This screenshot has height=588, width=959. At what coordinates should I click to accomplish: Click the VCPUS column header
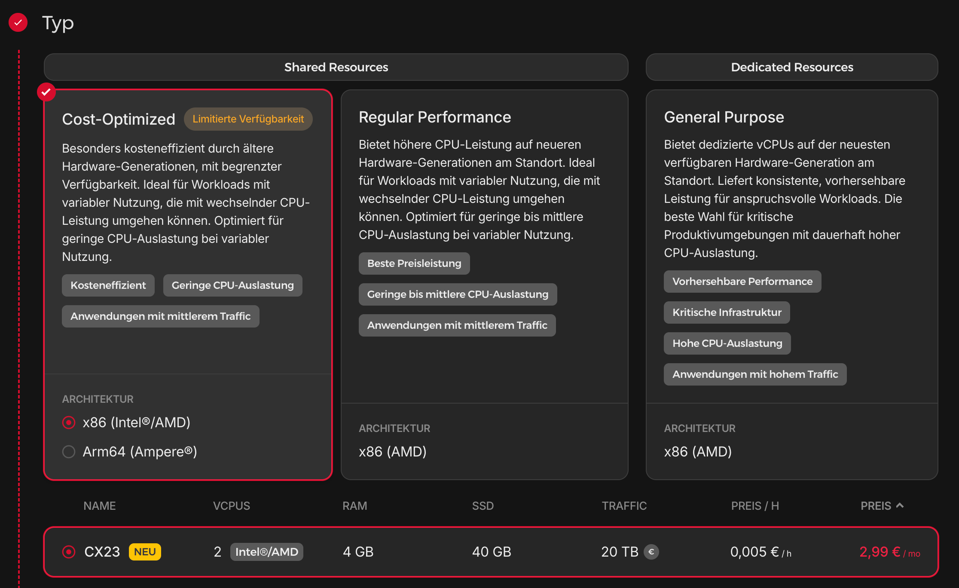(232, 506)
